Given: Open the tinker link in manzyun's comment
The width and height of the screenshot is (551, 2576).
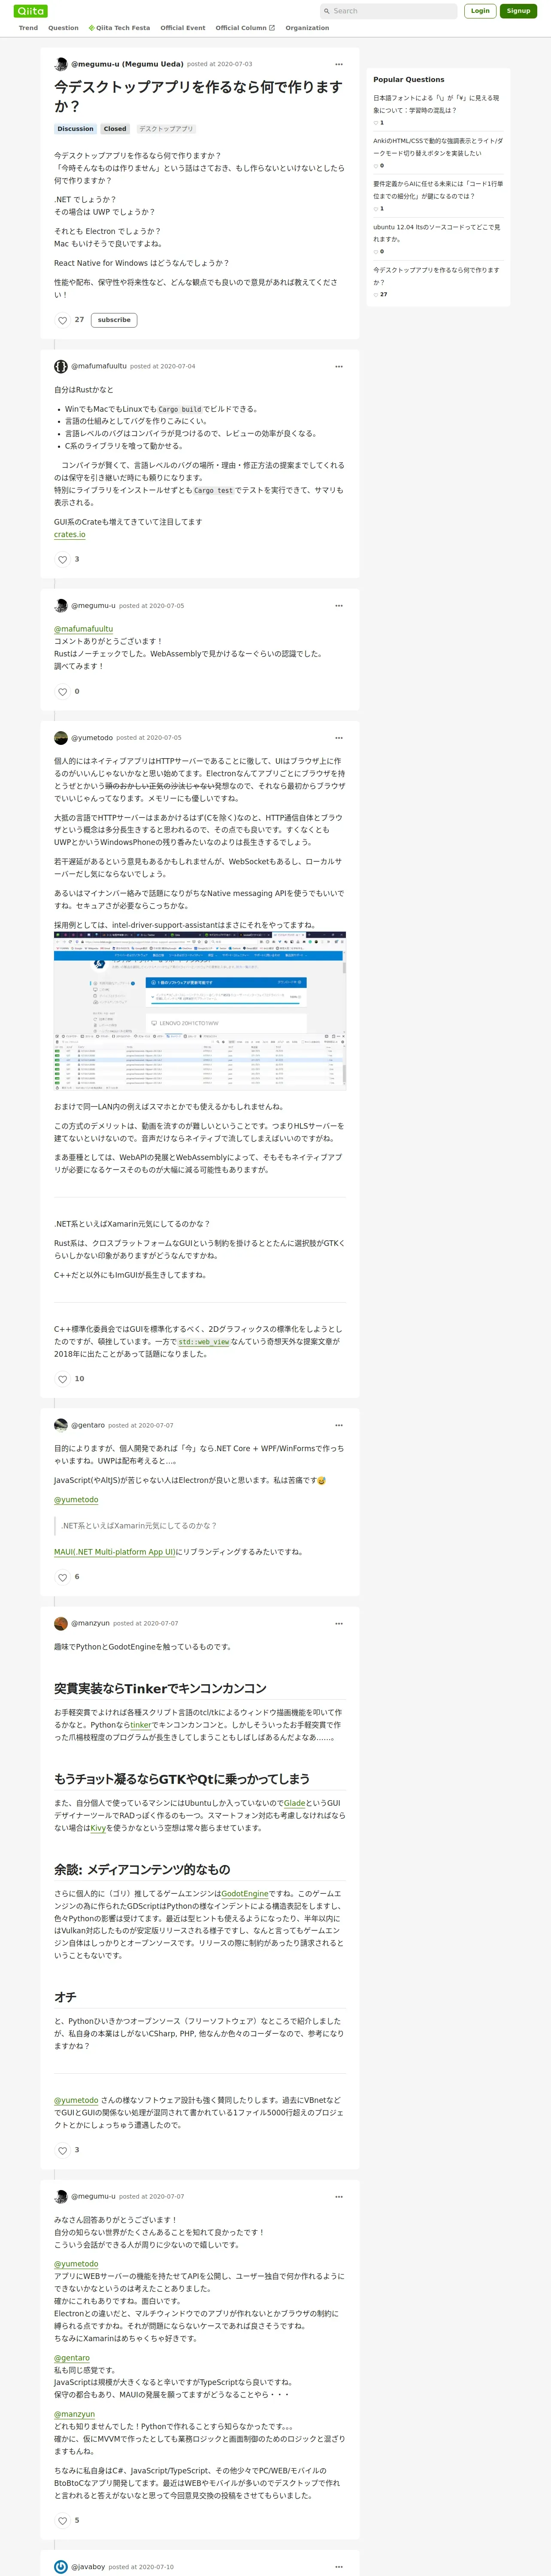Looking at the screenshot, I should click(141, 1725).
